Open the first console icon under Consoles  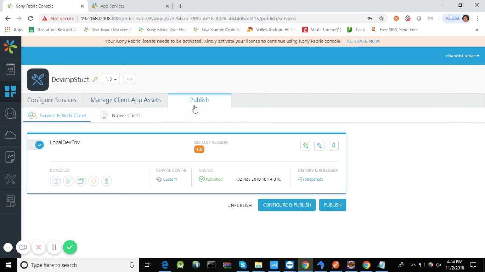click(x=55, y=181)
